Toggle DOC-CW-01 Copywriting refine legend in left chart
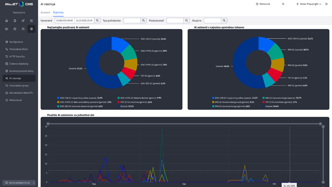The width and height of the screenshot is (332, 187). (77, 98)
